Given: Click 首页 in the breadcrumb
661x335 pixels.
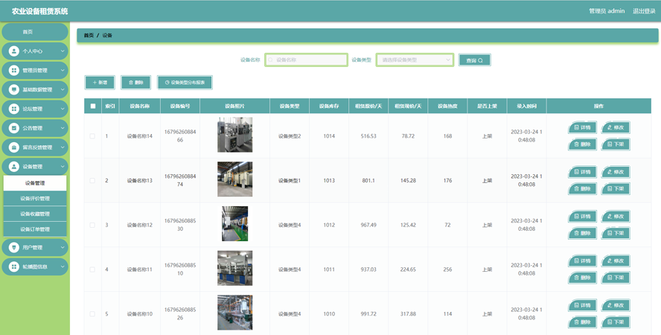Looking at the screenshot, I should click(x=89, y=36).
